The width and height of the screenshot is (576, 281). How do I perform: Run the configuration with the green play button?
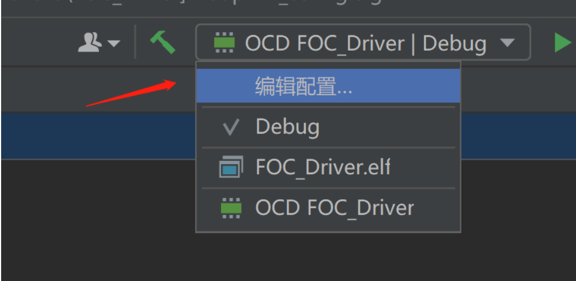pos(563,43)
